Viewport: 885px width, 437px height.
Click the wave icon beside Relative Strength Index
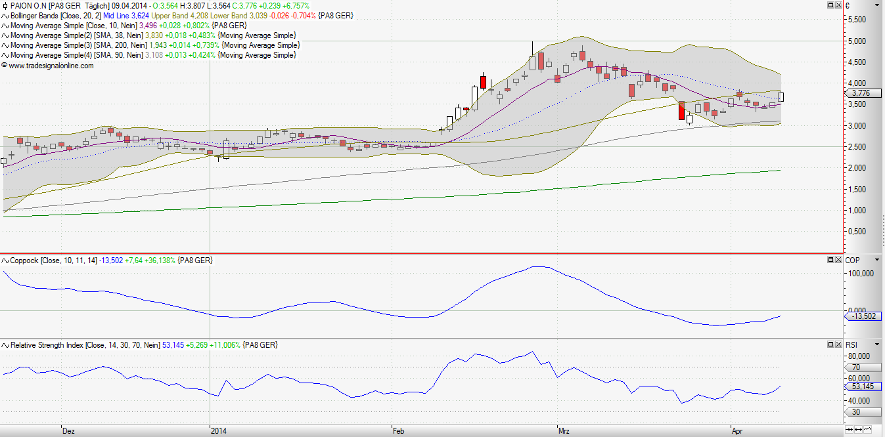pos(5,344)
